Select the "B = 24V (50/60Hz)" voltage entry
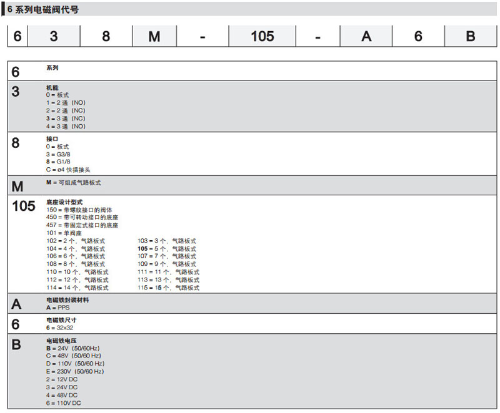Viewport: 500px width, 413px height. pos(73,348)
